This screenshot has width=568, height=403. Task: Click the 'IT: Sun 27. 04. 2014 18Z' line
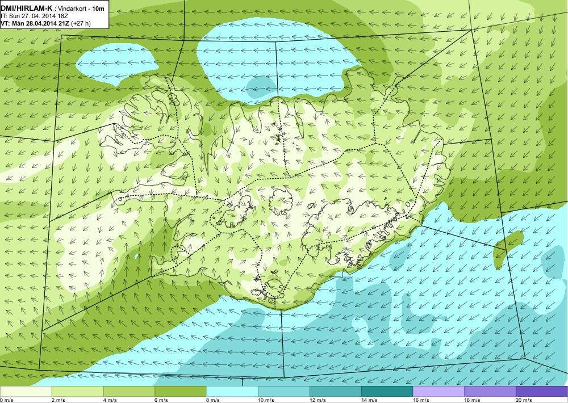[x=35, y=16]
